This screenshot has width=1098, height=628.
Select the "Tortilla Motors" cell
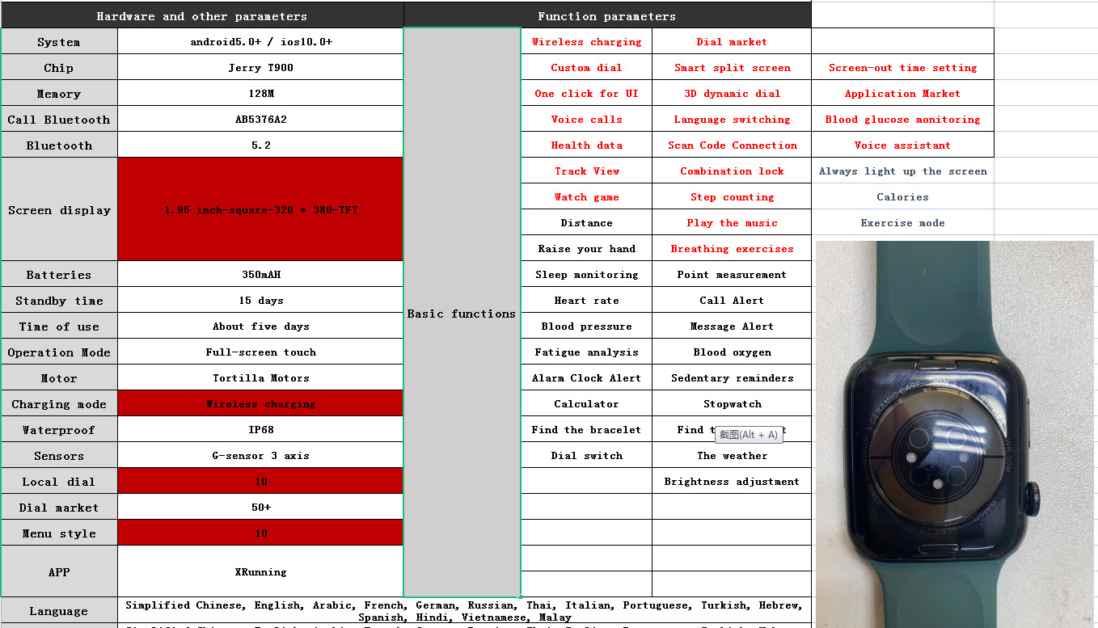(260, 378)
